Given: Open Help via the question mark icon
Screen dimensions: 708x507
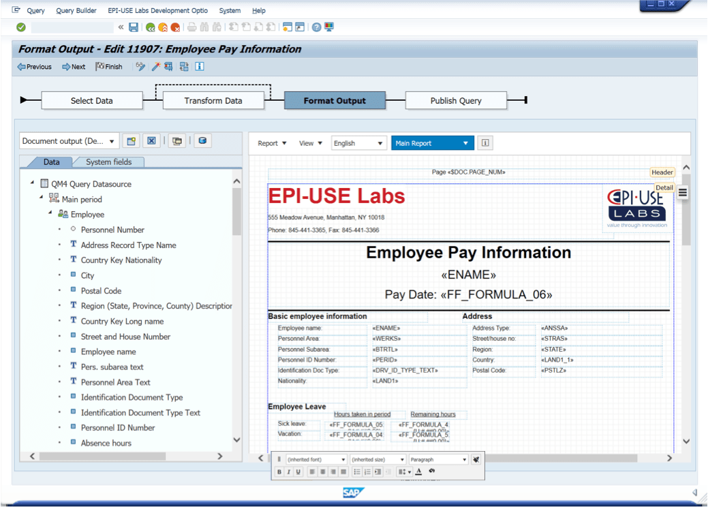Looking at the screenshot, I should (317, 27).
